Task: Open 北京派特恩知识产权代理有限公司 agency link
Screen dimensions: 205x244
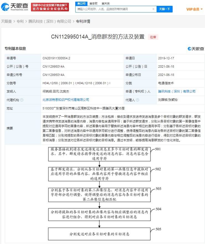Action: (66, 100)
